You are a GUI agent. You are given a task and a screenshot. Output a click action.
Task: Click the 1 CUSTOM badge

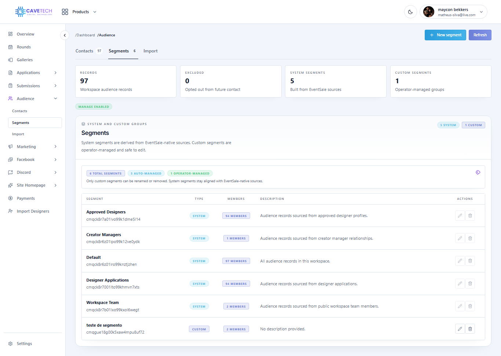(473, 125)
